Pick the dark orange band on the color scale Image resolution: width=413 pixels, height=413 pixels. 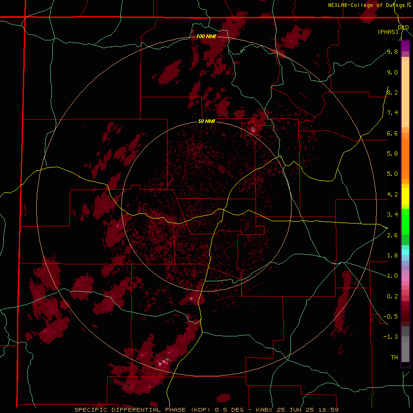(x=405, y=159)
